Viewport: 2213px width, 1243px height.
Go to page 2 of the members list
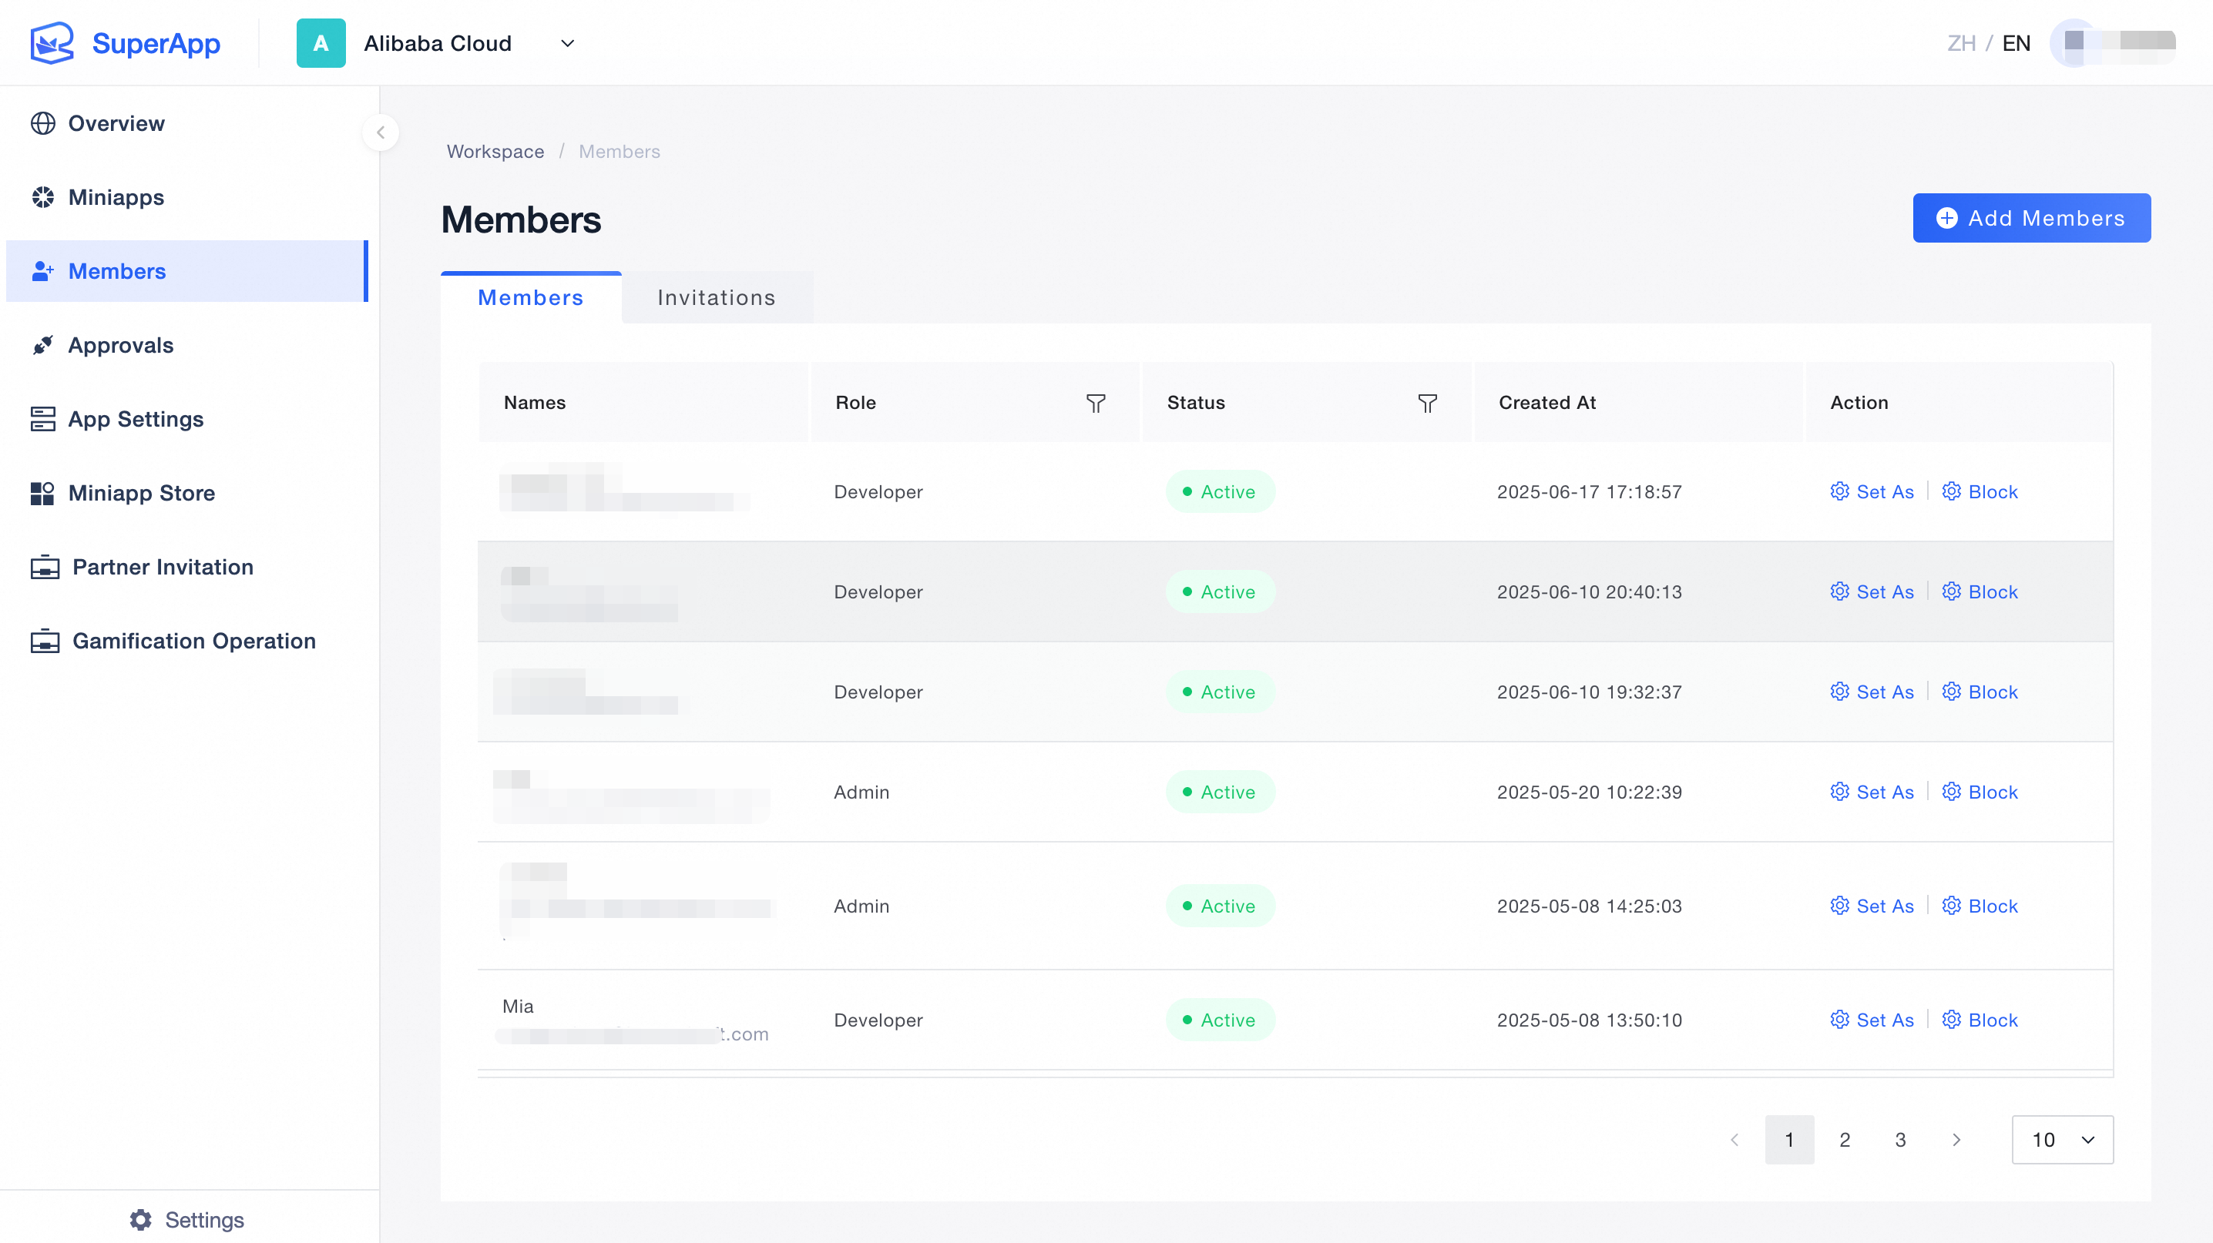tap(1845, 1139)
